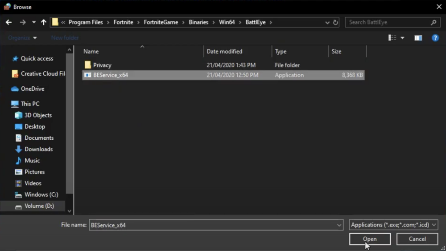
Task: Expand the recent locations dropdown arrow
Action: click(x=34, y=22)
